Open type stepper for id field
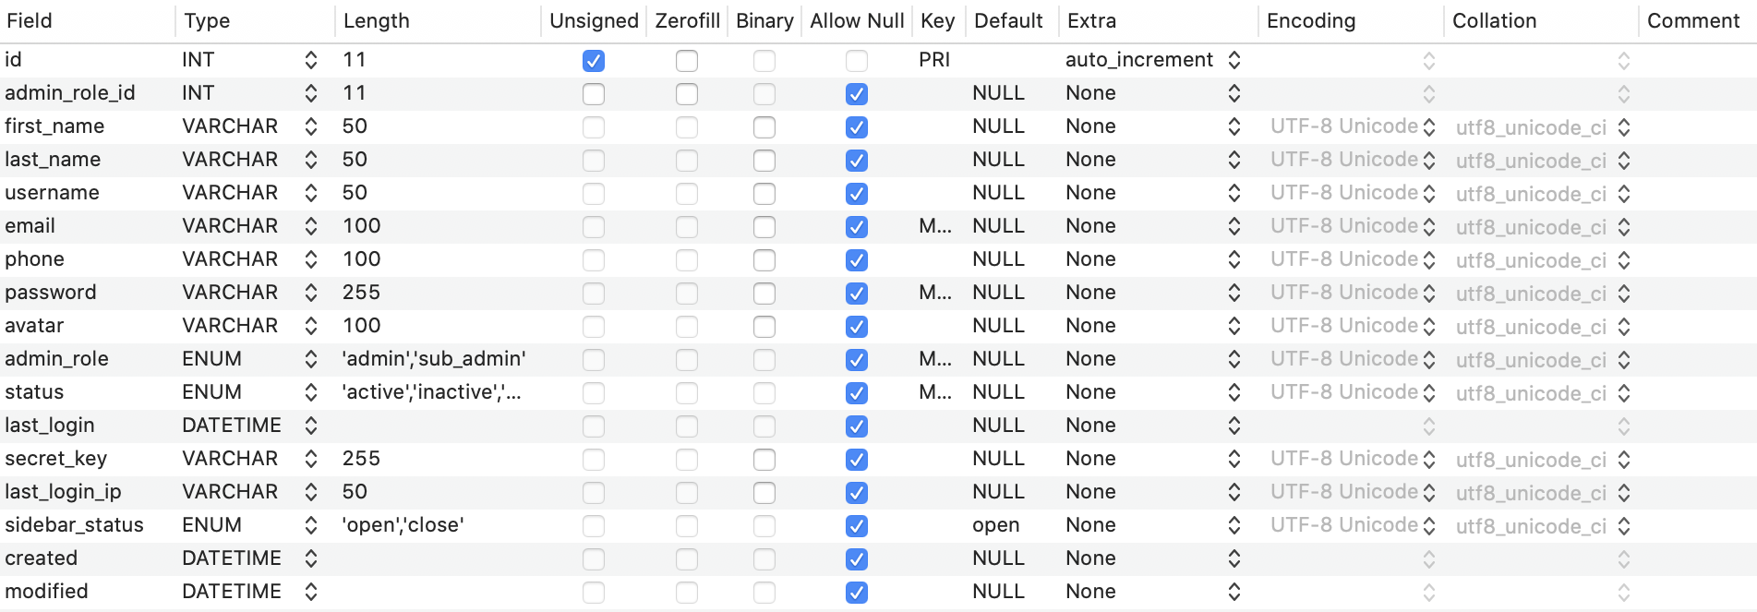The width and height of the screenshot is (1757, 612). [x=311, y=60]
